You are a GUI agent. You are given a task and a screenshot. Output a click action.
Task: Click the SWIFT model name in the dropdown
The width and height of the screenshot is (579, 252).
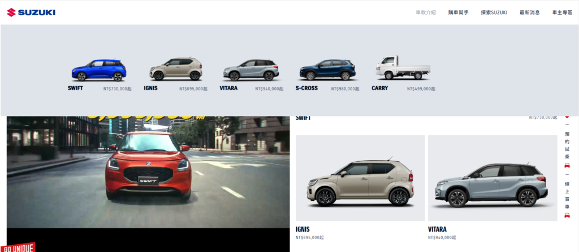(x=75, y=89)
